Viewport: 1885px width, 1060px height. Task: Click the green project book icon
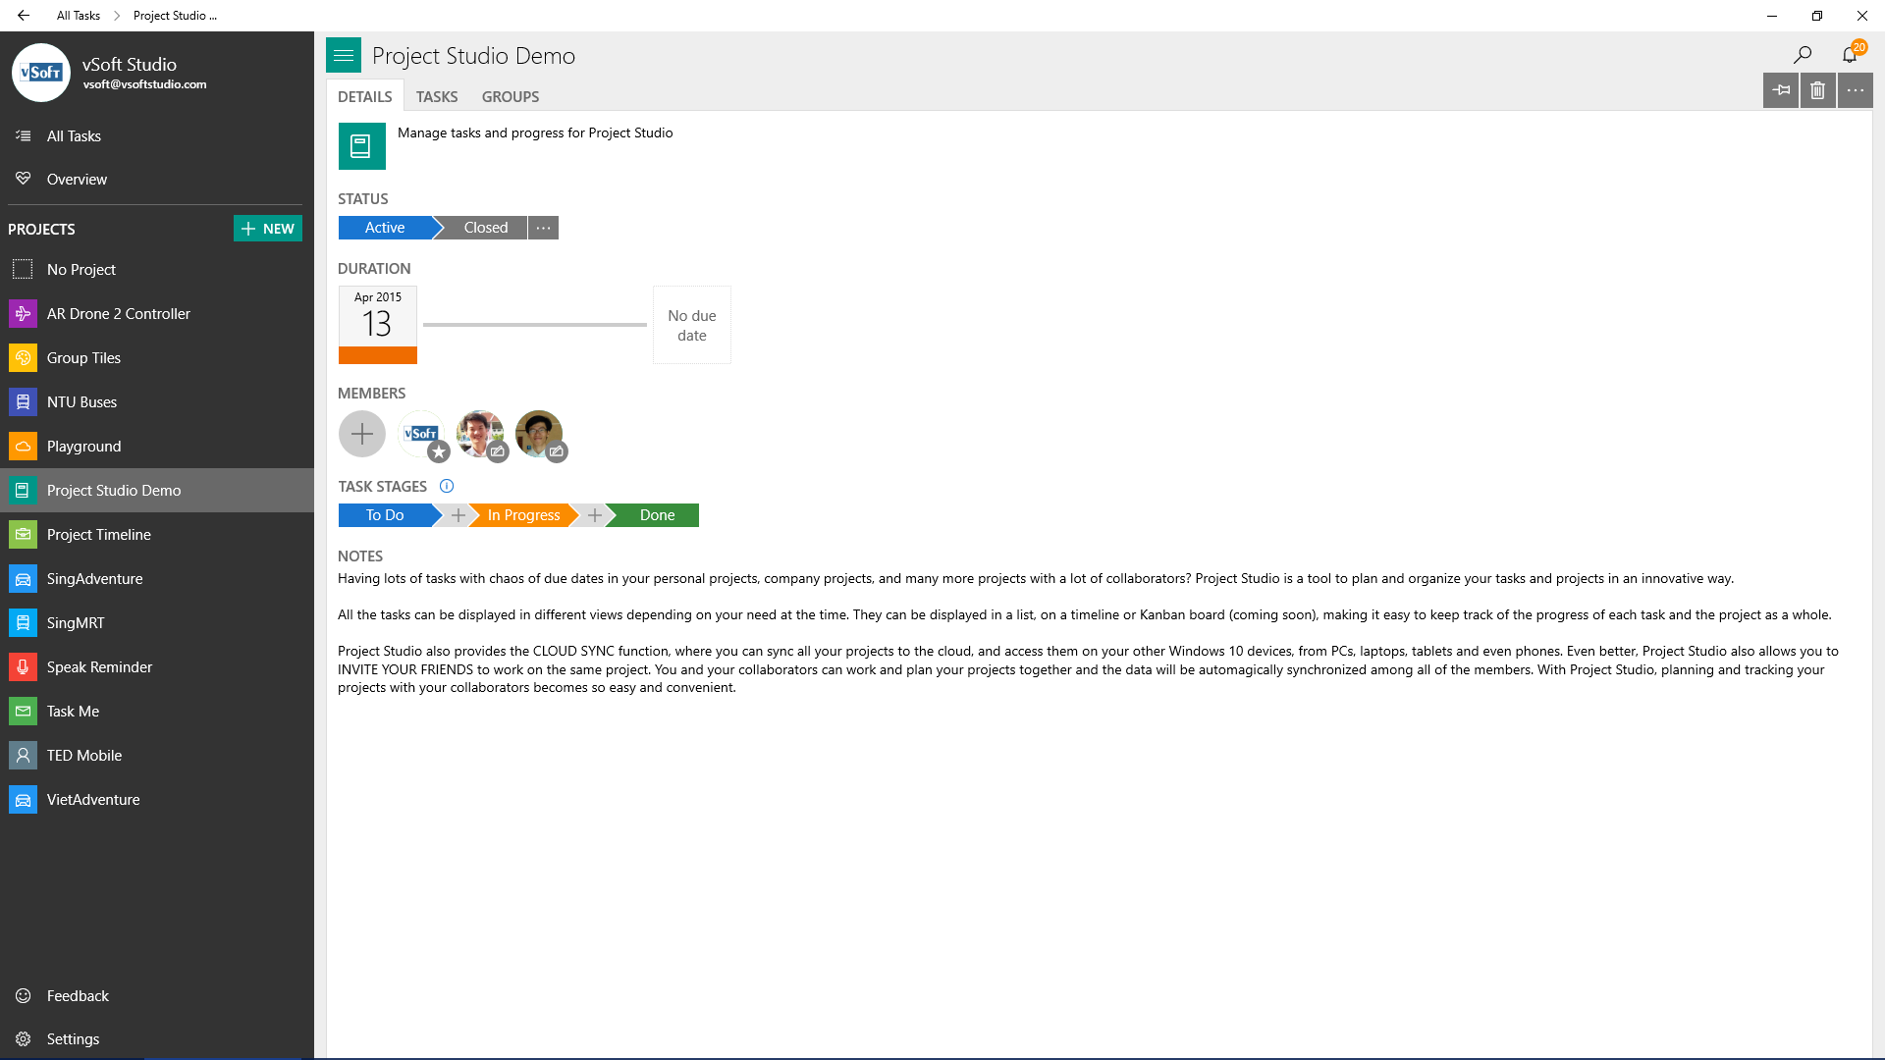(x=361, y=146)
